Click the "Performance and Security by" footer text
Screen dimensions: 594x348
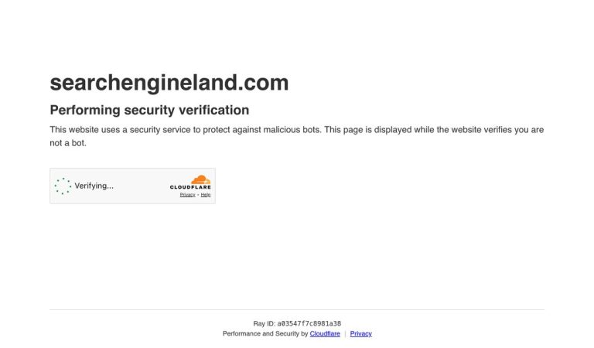265,333
